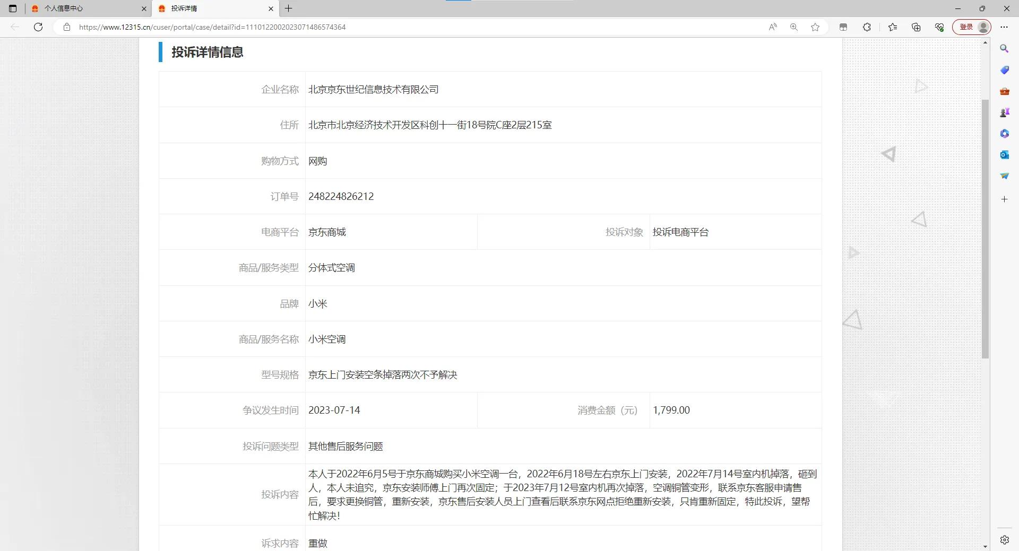Viewport: 1019px width, 551px height.
Task: Open the favorites list dropdown
Action: 892,27
